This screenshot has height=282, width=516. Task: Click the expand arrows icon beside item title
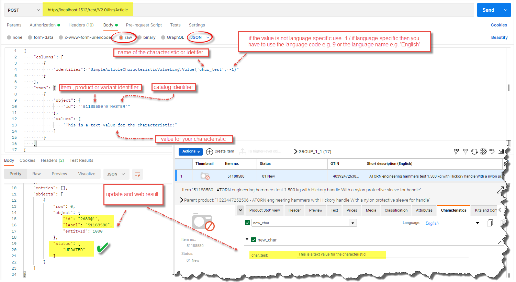point(500,190)
